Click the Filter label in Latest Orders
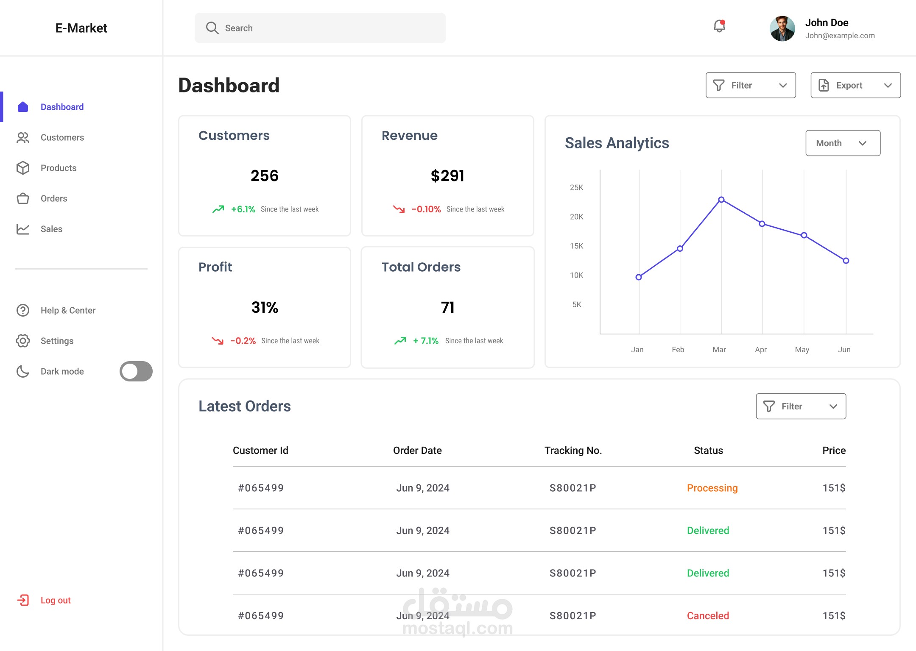The width and height of the screenshot is (916, 651). click(x=792, y=406)
